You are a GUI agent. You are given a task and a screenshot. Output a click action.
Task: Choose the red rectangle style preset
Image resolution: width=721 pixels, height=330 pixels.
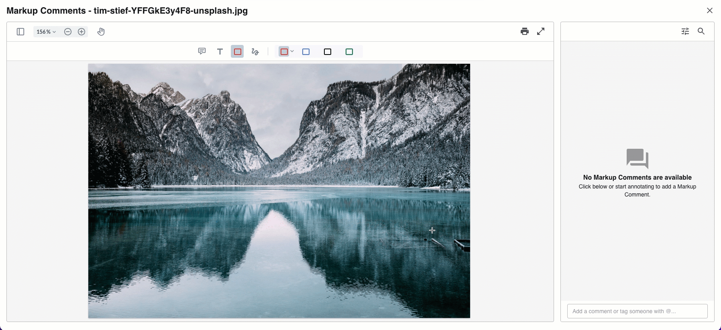pyautogui.click(x=284, y=51)
